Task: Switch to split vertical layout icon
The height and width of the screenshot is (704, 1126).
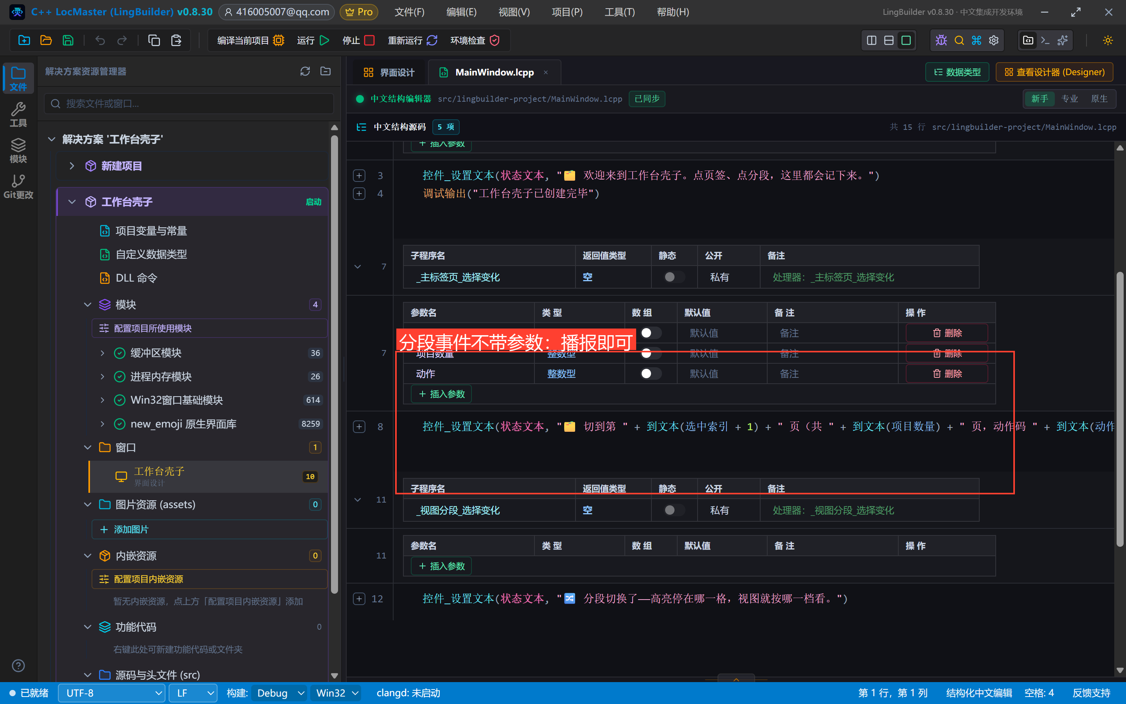Action: (871, 41)
